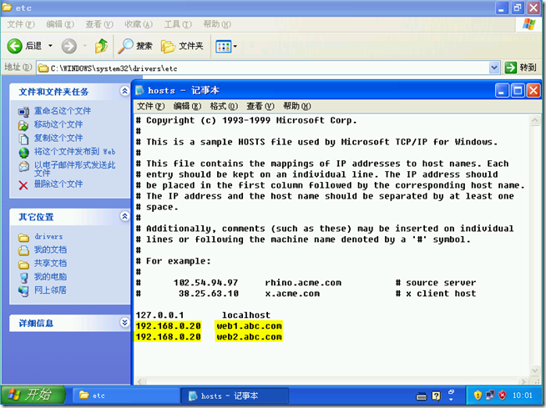This screenshot has width=546, height=408.
Task: Open the 帮助(H) menu in etc window
Action: point(217,24)
